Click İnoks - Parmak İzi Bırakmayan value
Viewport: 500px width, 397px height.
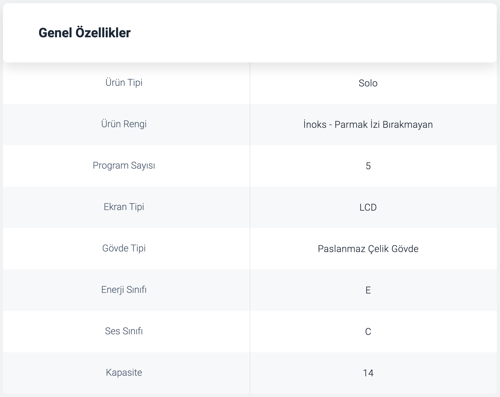(368, 125)
